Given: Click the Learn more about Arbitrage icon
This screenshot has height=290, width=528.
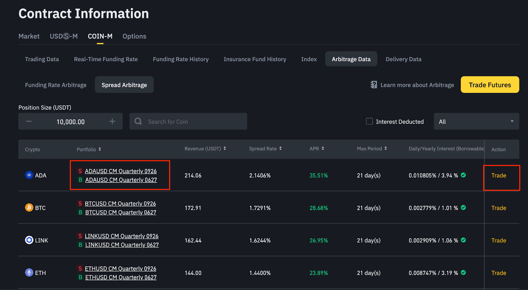Looking at the screenshot, I should click(374, 85).
